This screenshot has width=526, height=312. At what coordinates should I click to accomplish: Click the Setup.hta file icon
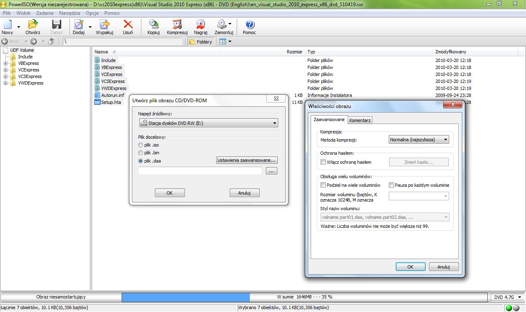click(97, 102)
